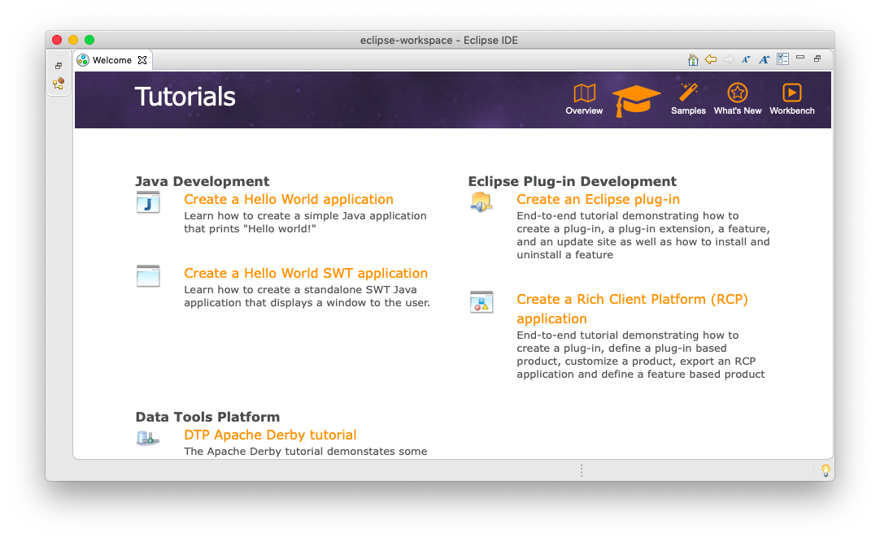Go to Welcome home page icon
The width and height of the screenshot is (880, 541).
coord(693,59)
